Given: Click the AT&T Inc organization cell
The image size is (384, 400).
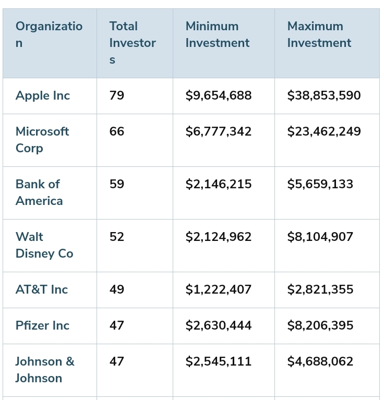Looking at the screenshot, I should 42,289.
